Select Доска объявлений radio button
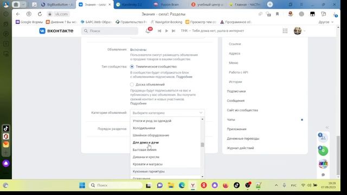 (x=132, y=84)
